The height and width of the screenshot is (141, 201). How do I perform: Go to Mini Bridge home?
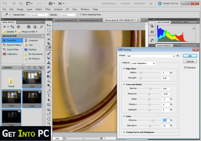coord(18,27)
